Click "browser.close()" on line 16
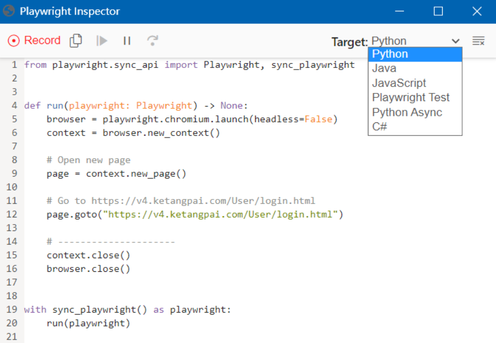 tap(89, 269)
